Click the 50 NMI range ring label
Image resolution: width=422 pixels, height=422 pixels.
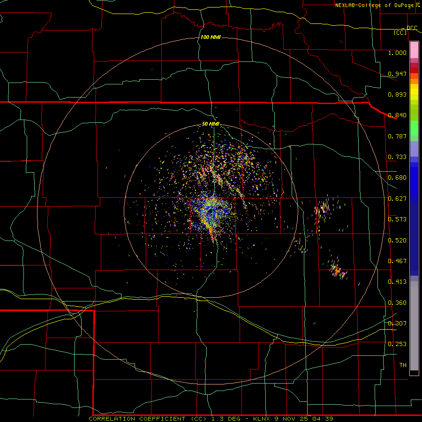[x=211, y=124]
